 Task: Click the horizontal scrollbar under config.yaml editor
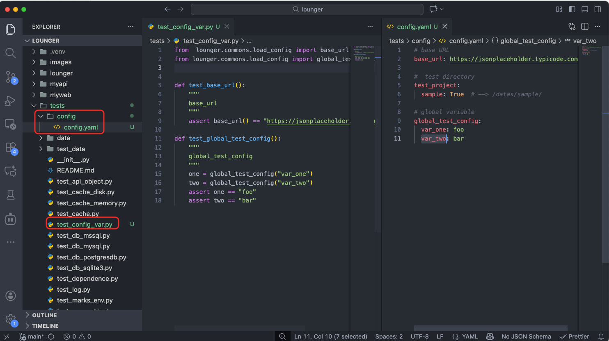pyautogui.click(x=490, y=328)
